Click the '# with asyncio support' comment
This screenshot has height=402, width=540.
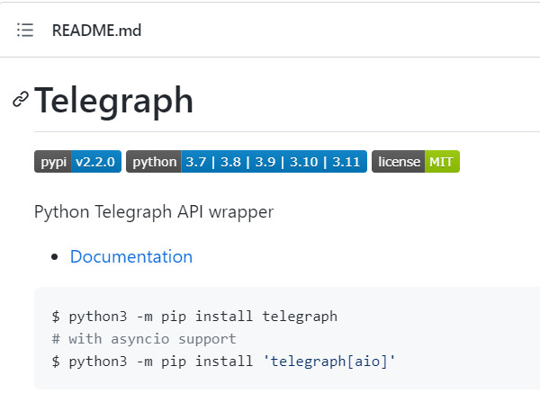tap(144, 339)
